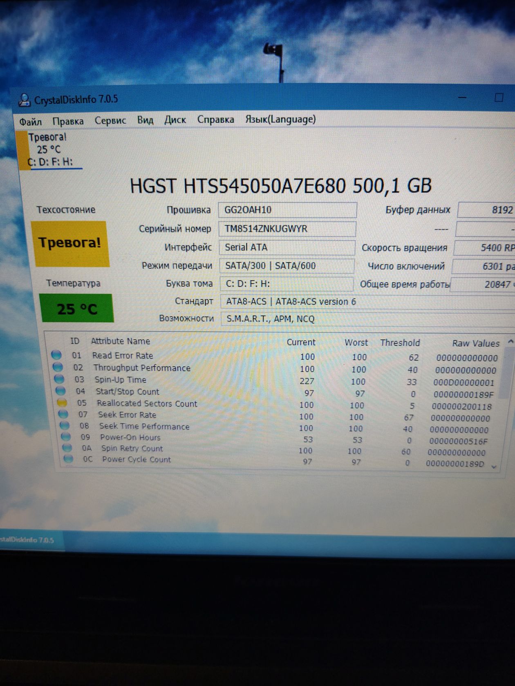The image size is (515, 686).
Task: Click the CrystalDiskInfo title bar icon
Action: coord(25,100)
